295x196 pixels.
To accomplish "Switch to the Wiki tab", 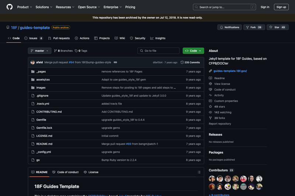I will [120, 38].
